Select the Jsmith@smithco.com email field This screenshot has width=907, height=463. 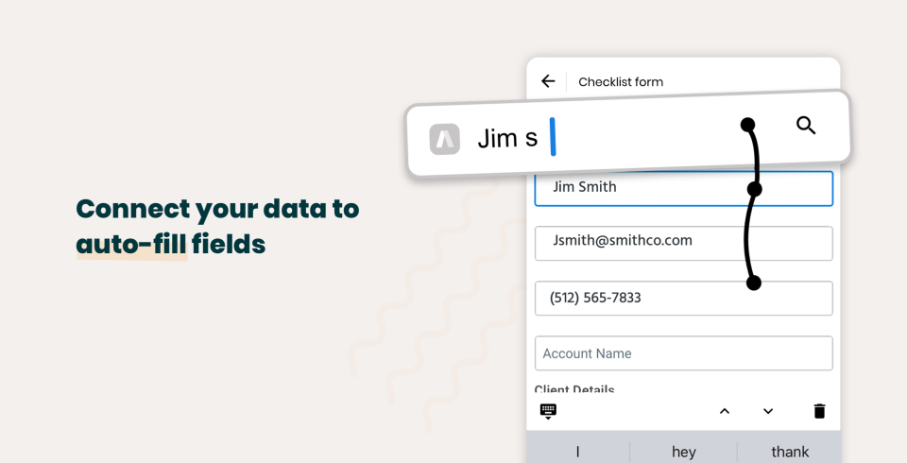click(x=684, y=243)
